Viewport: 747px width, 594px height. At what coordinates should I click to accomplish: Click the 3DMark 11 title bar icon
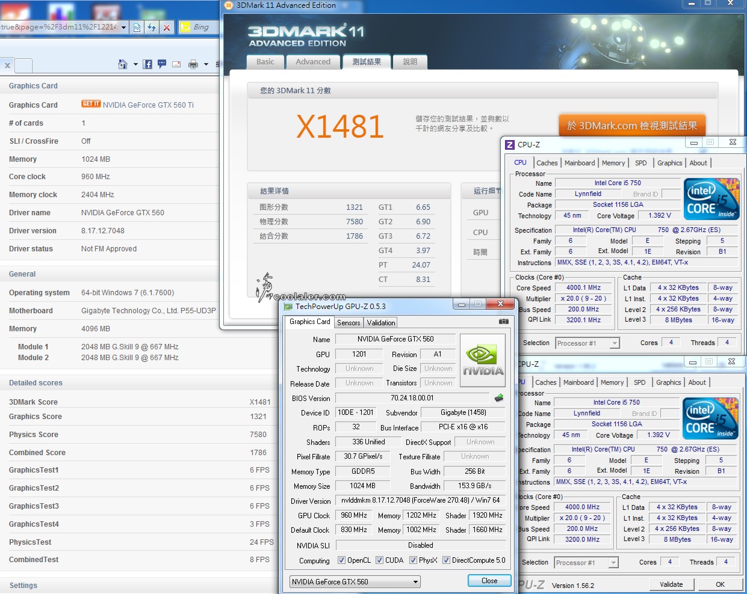pyautogui.click(x=229, y=5)
